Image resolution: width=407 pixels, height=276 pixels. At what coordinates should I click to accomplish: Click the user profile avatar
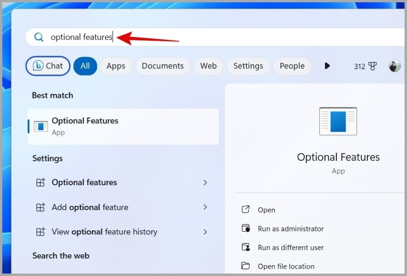(x=395, y=66)
